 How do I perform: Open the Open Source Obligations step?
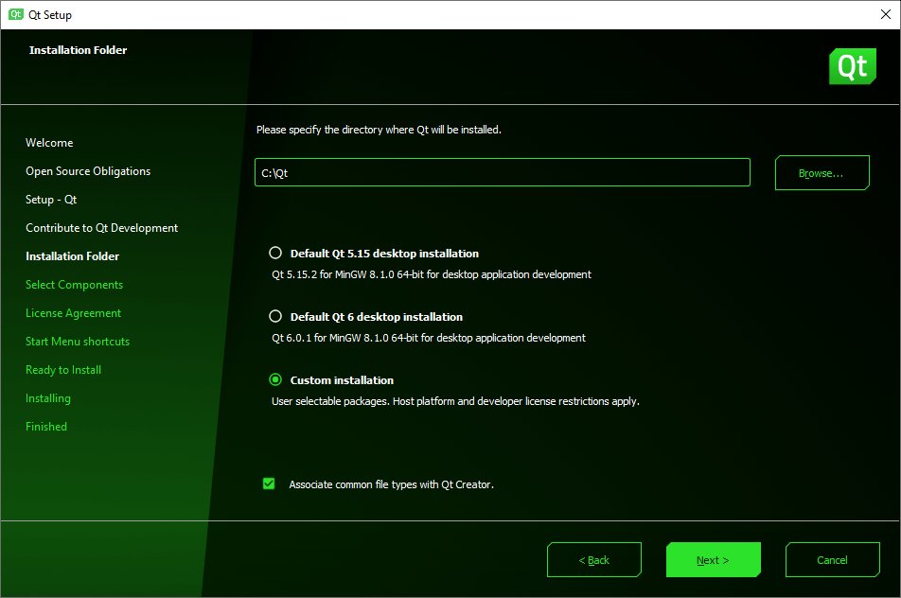(x=87, y=171)
